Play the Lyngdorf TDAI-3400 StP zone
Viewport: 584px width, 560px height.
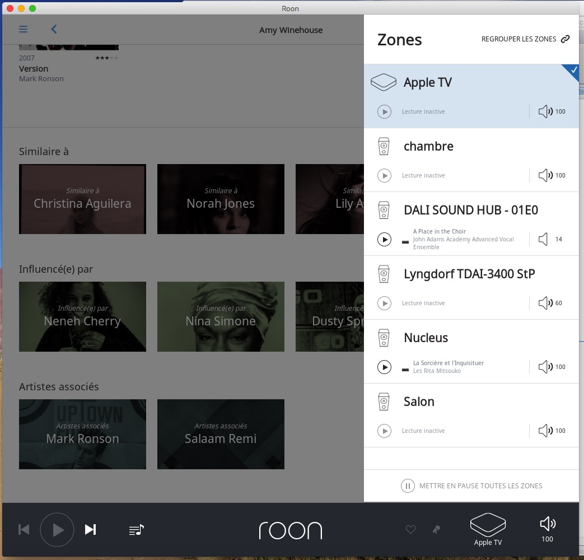point(384,303)
